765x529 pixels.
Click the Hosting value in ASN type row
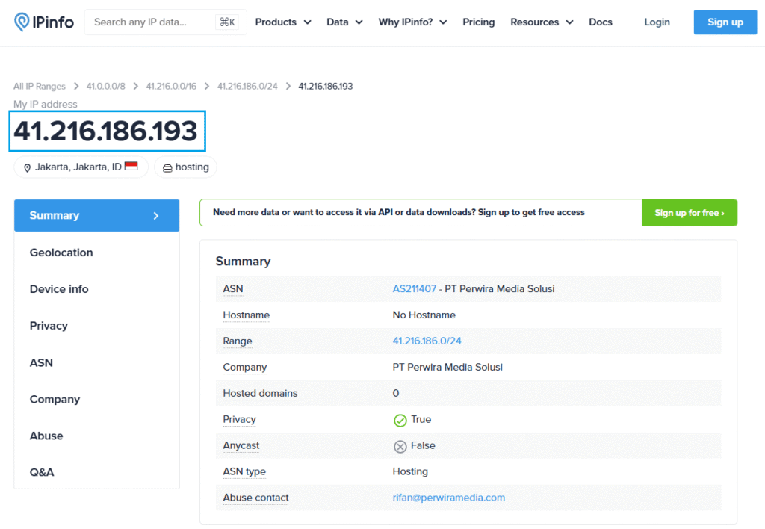click(x=410, y=471)
